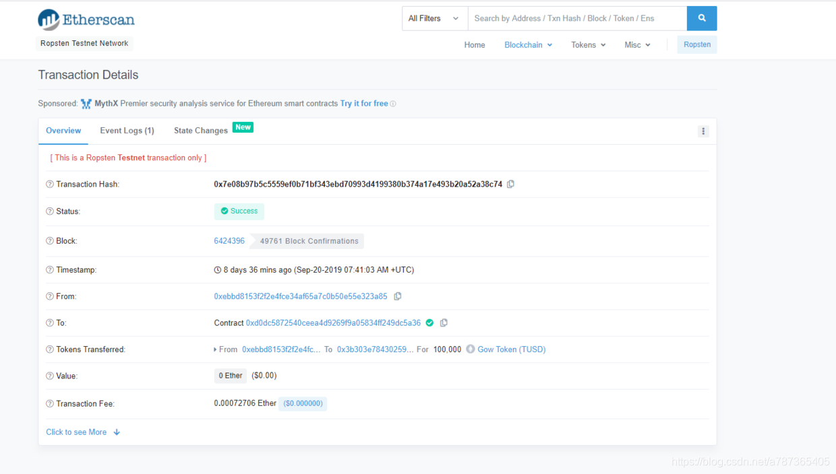Click the Gow Token icon
Image resolution: width=836 pixels, height=474 pixels.
click(471, 349)
